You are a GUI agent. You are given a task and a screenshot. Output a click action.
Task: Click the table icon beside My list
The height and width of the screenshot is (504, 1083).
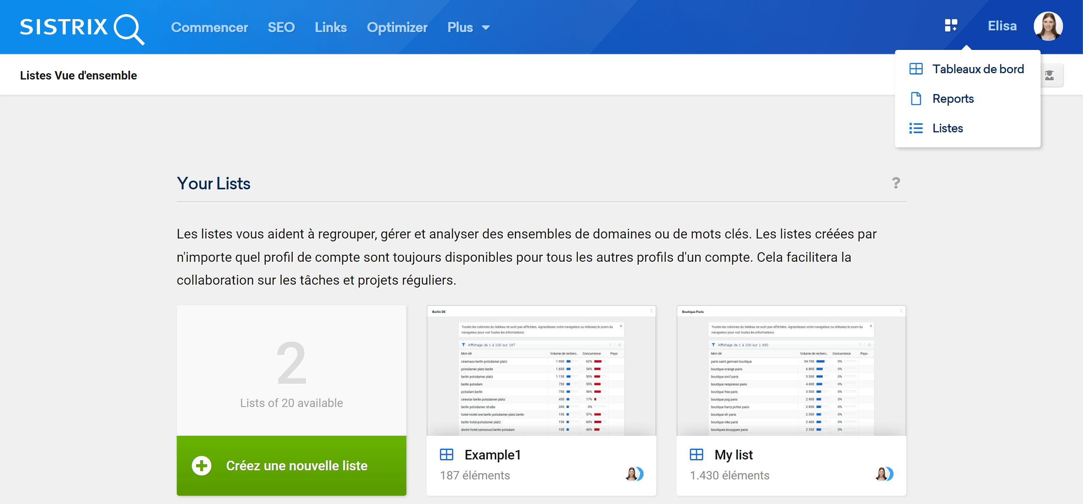coord(696,454)
